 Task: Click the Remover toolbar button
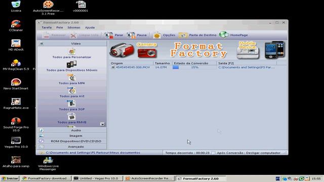tap(54, 35)
